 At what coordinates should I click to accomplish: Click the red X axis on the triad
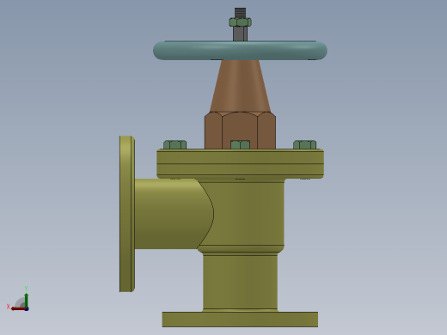[18, 309]
